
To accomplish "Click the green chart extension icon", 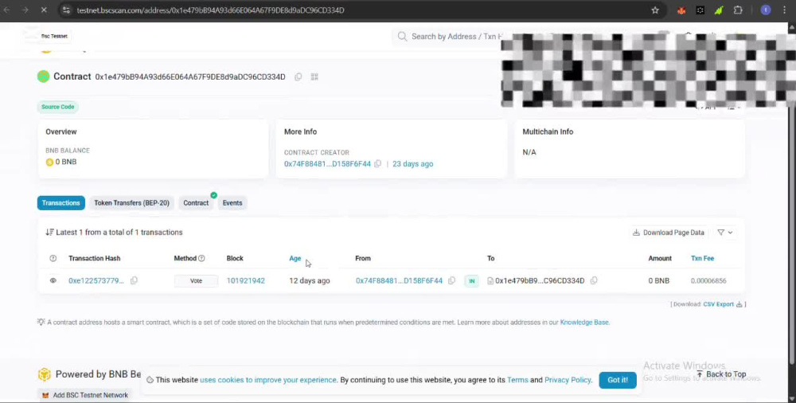I will pyautogui.click(x=718, y=10).
